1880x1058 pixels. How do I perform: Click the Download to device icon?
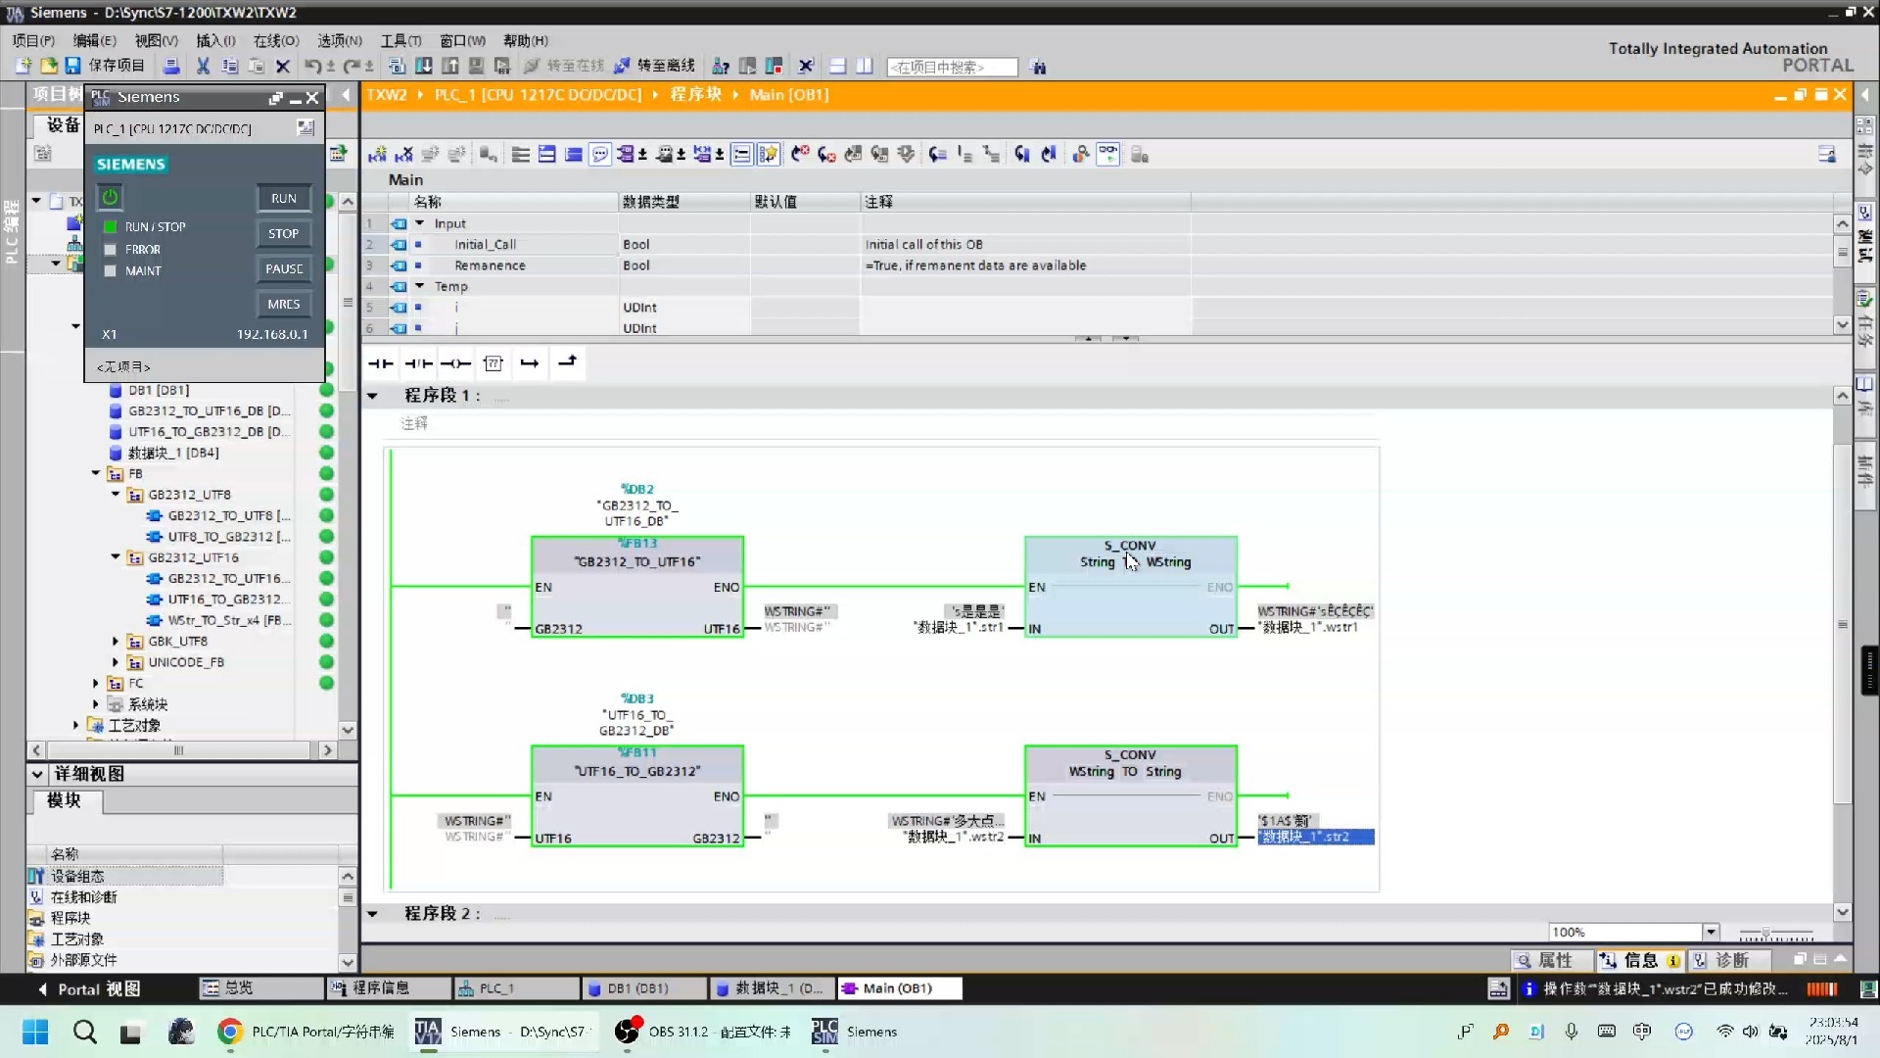pos(424,66)
